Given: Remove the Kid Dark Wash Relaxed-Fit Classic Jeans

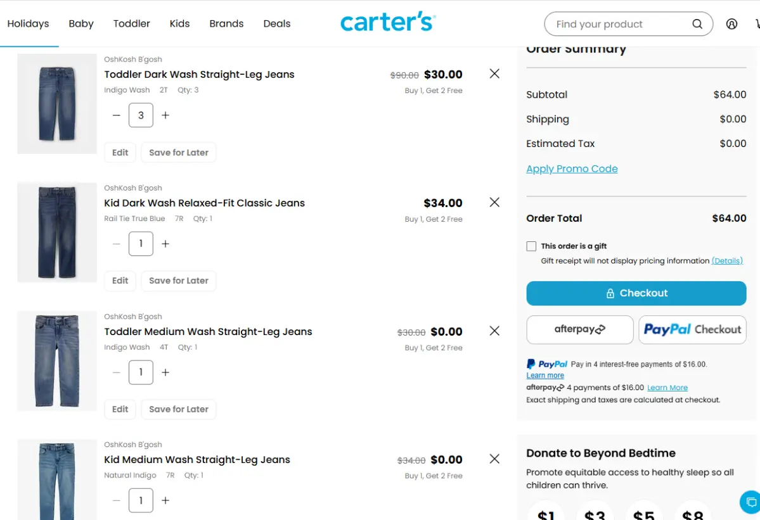Looking at the screenshot, I should click(x=494, y=202).
